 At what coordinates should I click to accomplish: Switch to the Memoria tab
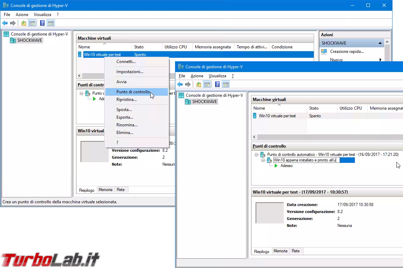[280, 251]
